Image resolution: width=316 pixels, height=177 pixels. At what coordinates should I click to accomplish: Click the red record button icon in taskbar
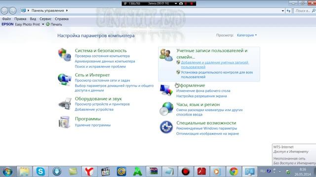point(186,172)
